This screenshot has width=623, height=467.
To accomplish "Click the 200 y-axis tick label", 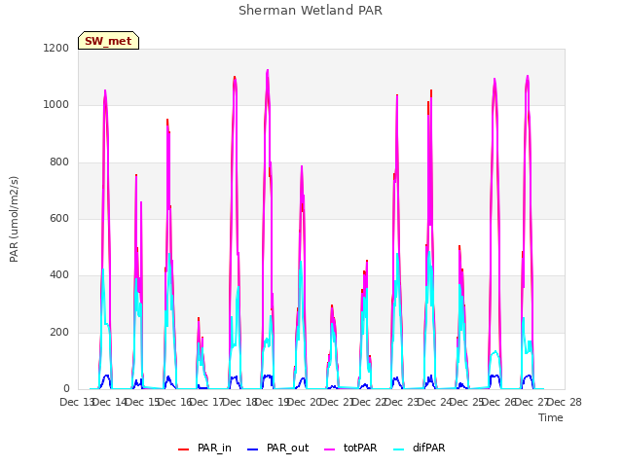I will pyautogui.click(x=59, y=333).
